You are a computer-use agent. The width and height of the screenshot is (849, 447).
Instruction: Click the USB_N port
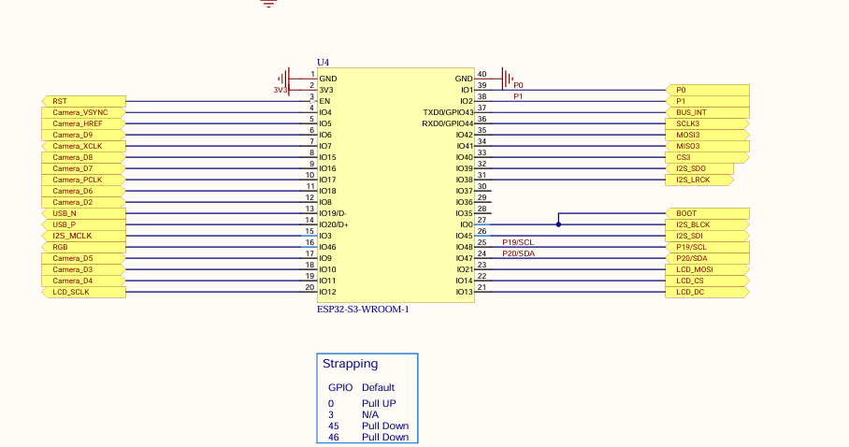84,213
